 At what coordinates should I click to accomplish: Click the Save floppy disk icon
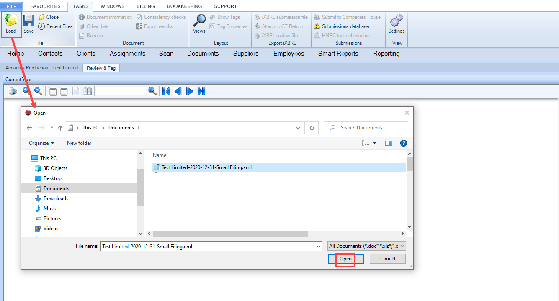coord(28,21)
